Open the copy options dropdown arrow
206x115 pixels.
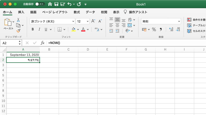coord(23,25)
